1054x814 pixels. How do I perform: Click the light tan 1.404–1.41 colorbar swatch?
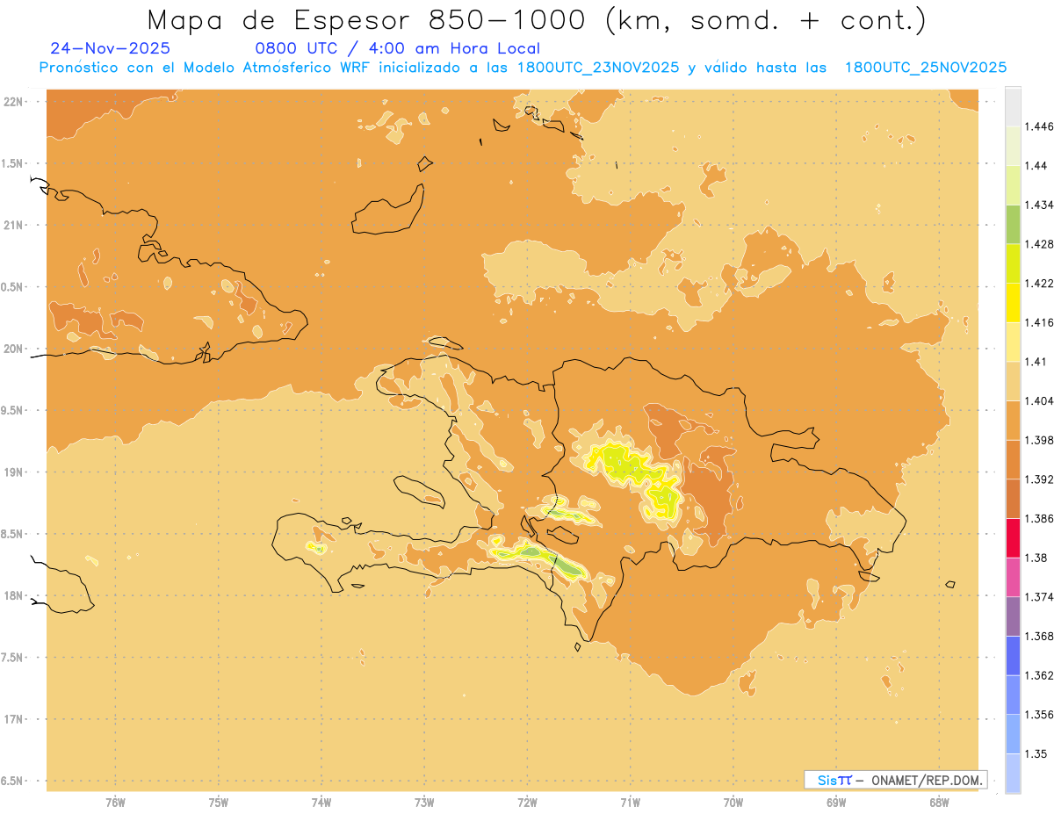(1013, 381)
